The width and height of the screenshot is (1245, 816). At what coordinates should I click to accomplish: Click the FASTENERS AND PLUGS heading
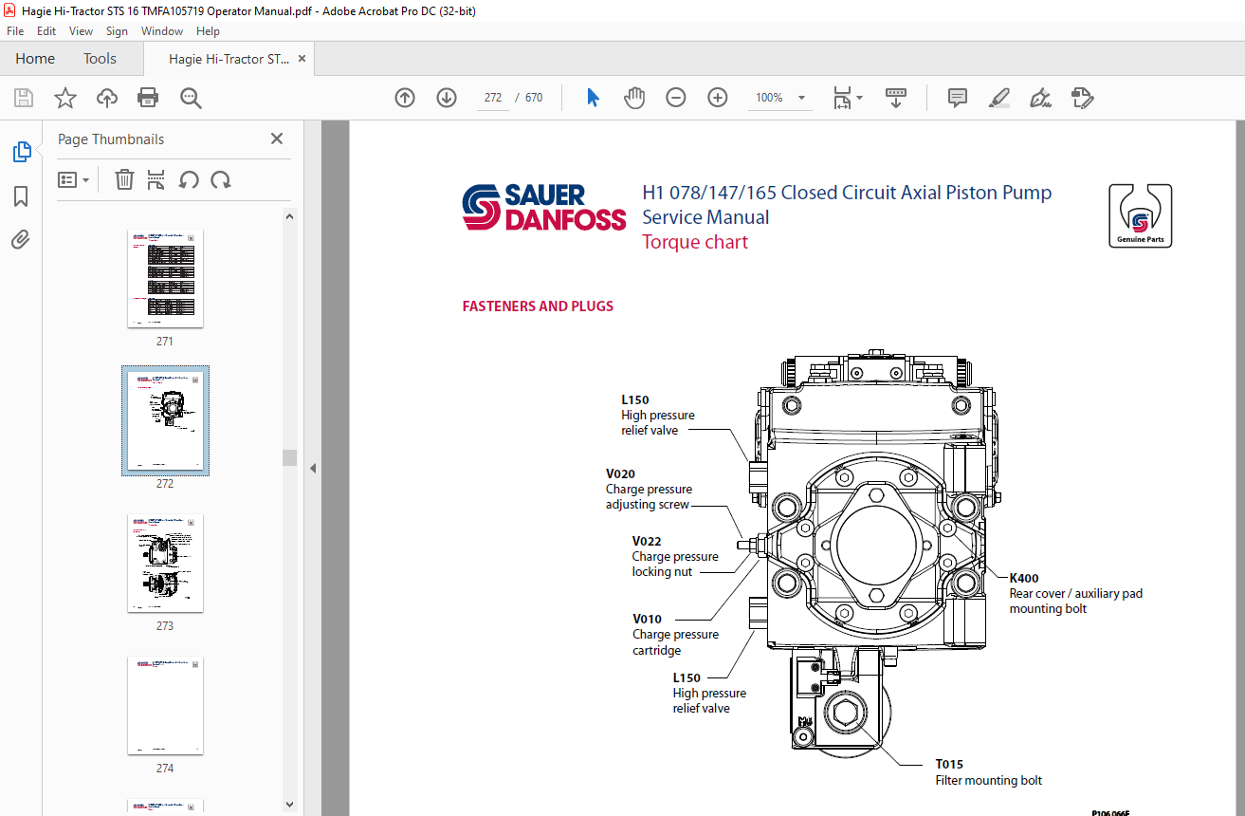click(538, 306)
